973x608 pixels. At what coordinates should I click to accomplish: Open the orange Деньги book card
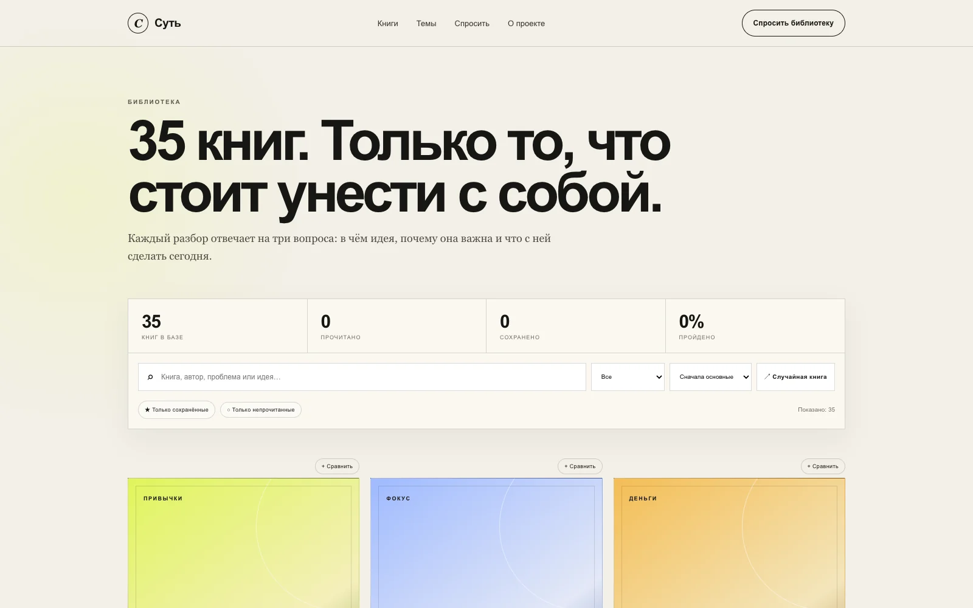[x=729, y=543]
